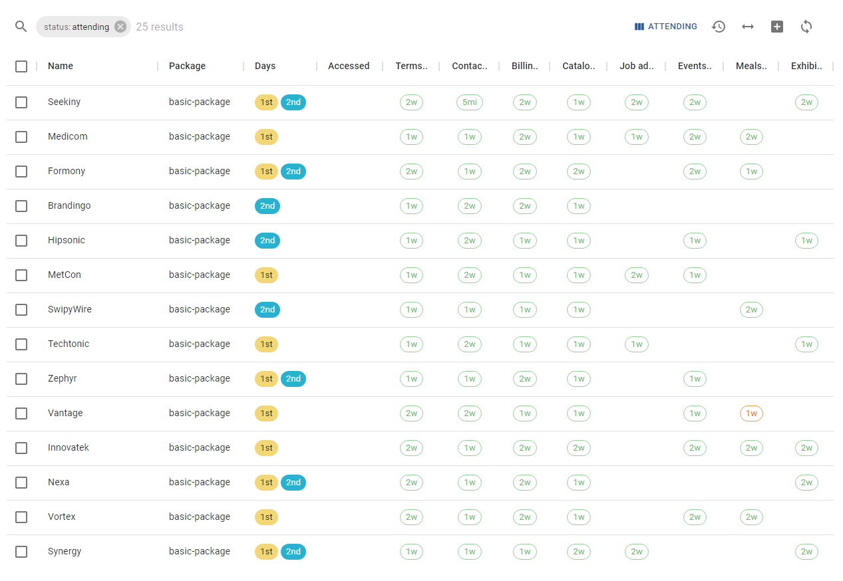The width and height of the screenshot is (843, 581).
Task: Open the Techtonic company name
Action: pyautogui.click(x=69, y=344)
